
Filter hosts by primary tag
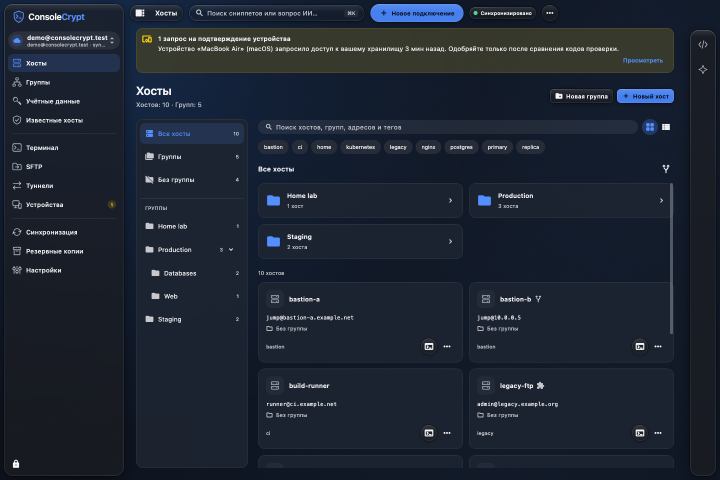497,147
